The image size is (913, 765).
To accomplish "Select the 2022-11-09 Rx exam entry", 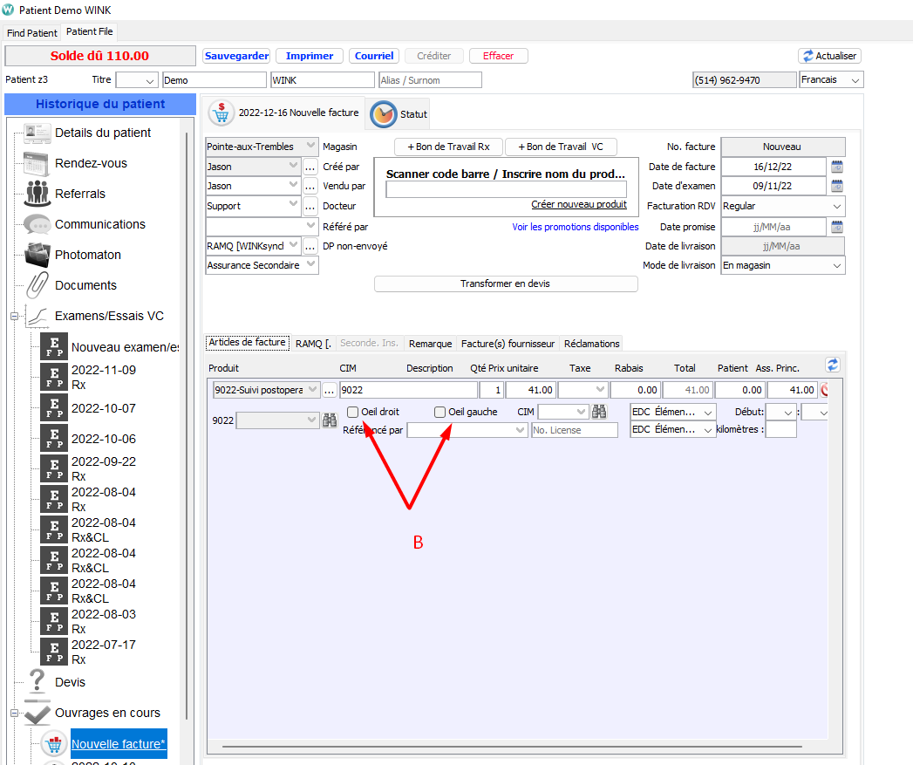I will (x=103, y=376).
